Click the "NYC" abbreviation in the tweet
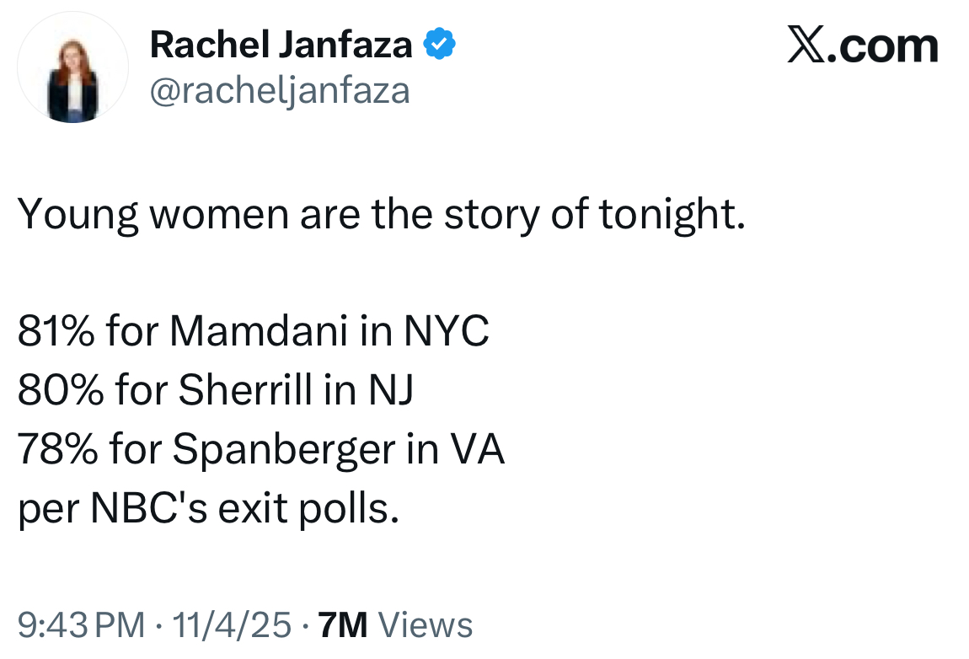 447,330
